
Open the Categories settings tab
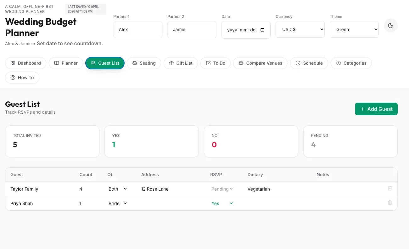(x=351, y=63)
